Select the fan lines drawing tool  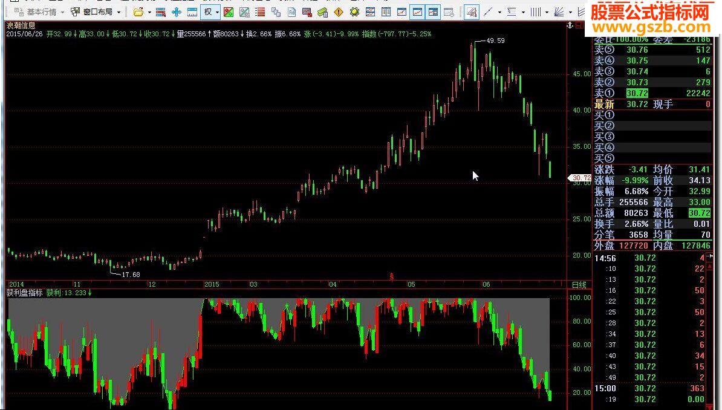(559, 12)
